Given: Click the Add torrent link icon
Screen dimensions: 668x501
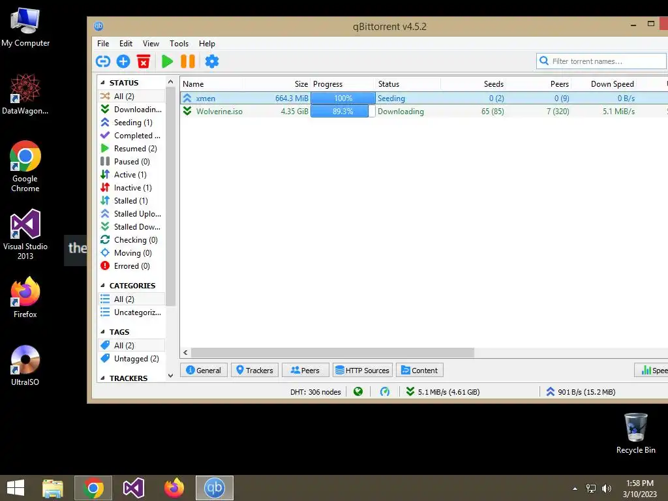Looking at the screenshot, I should [x=102, y=61].
